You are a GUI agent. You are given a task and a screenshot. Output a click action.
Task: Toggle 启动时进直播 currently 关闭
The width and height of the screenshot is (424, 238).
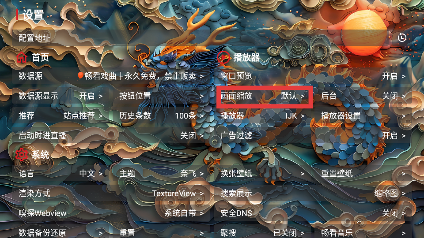tap(111, 135)
